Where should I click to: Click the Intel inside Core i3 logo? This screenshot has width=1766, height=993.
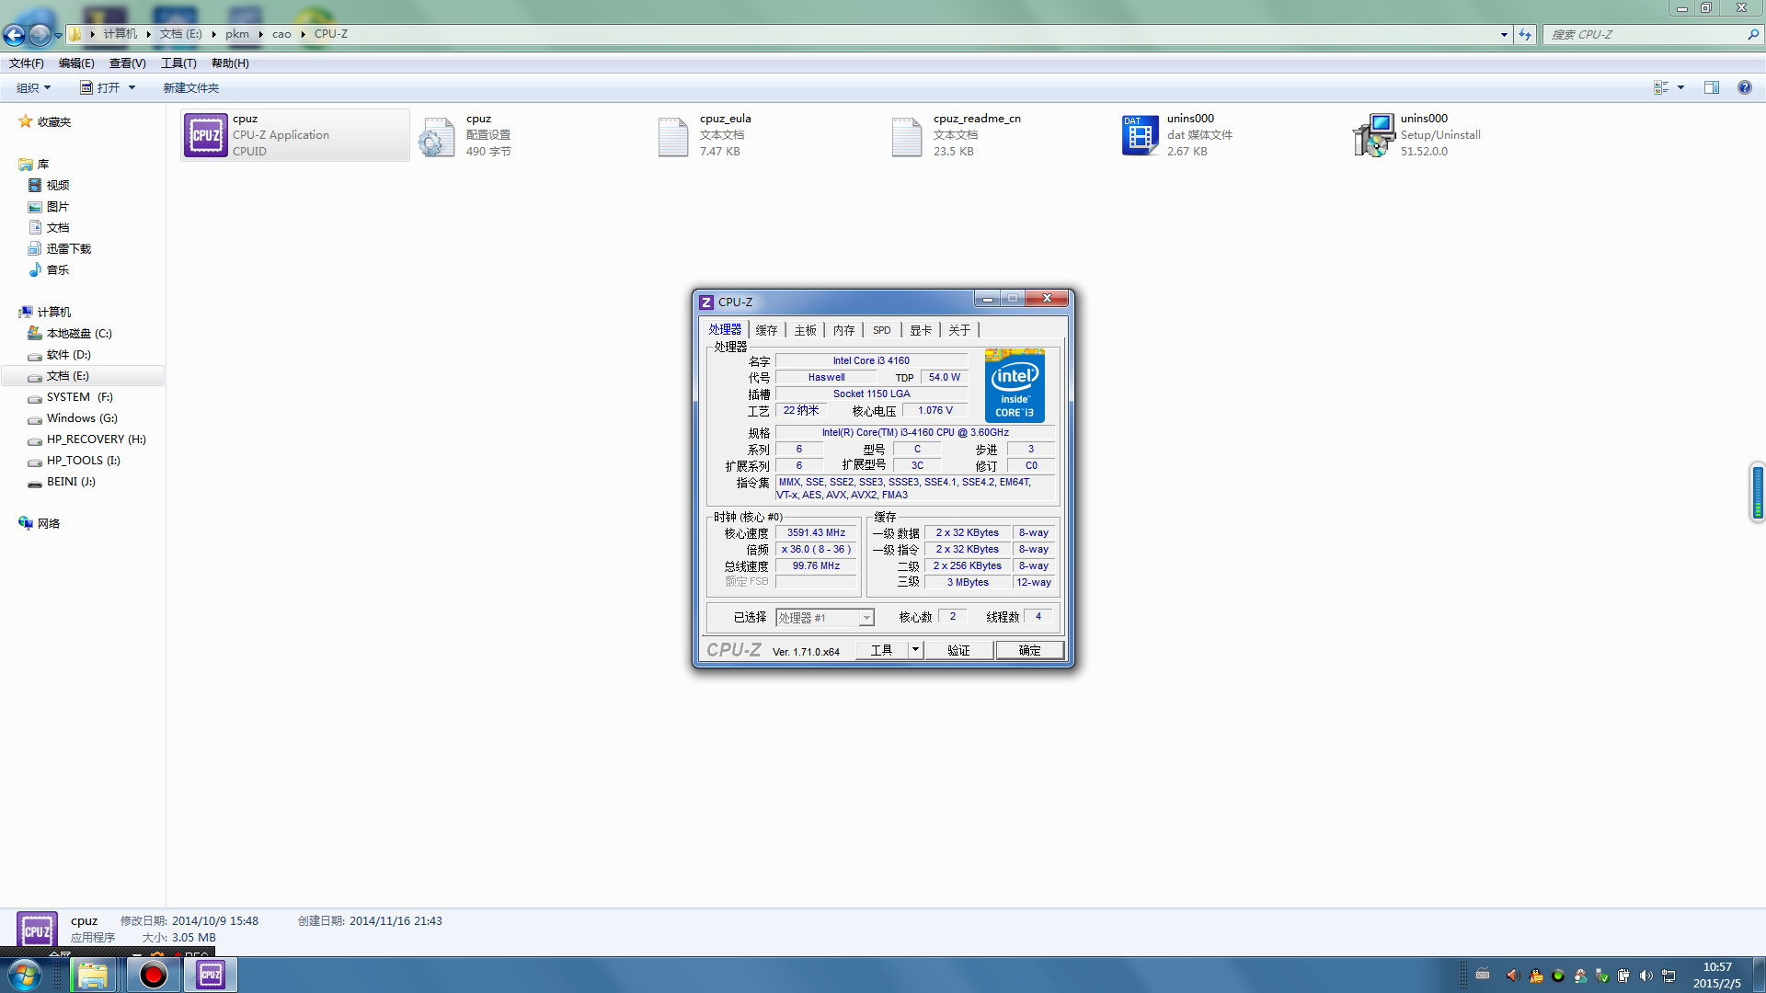pyautogui.click(x=1014, y=385)
